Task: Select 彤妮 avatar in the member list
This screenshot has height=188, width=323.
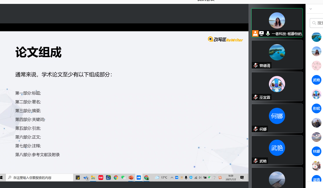Action: [316, 108]
